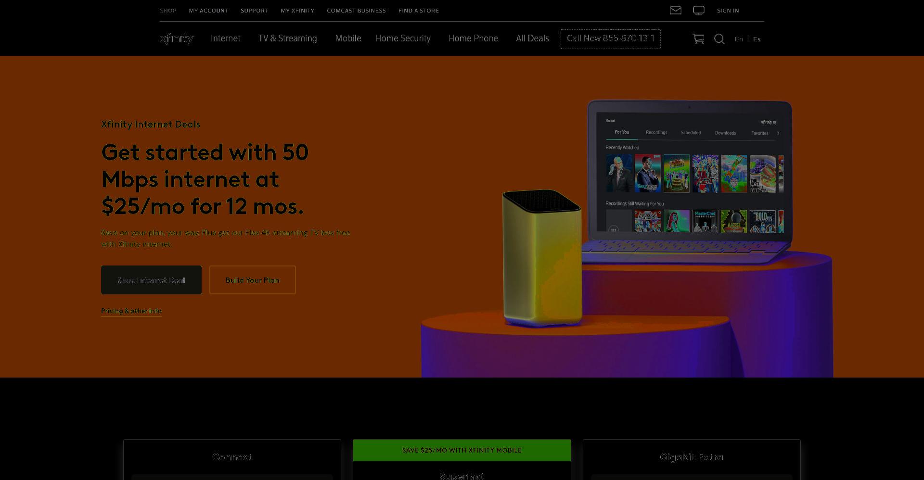924x480 pixels.
Task: Select the Scheduled tab on laptop
Action: click(691, 133)
